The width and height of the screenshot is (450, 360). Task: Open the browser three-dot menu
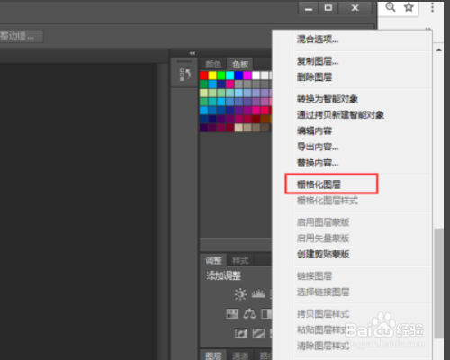tap(432, 7)
